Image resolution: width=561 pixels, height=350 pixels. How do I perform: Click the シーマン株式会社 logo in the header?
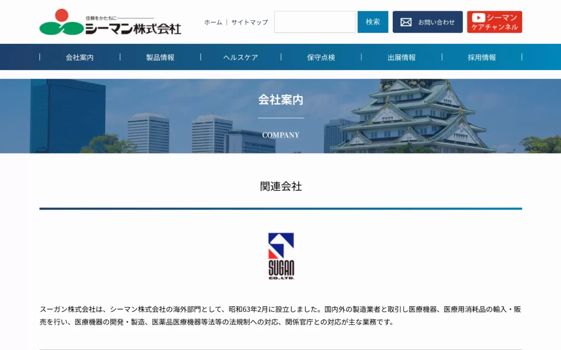[x=110, y=22]
